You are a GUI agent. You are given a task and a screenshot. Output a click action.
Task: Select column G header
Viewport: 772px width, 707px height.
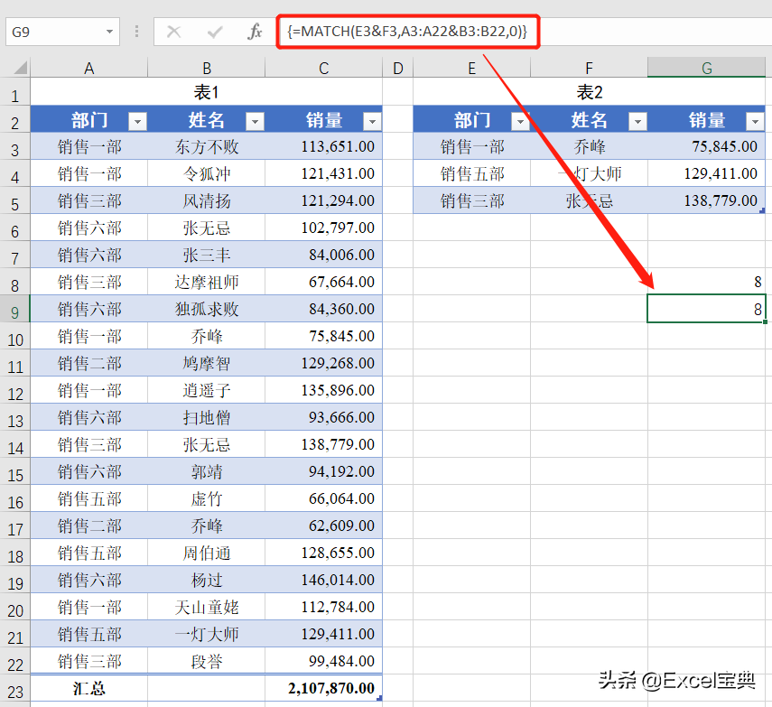click(x=706, y=68)
